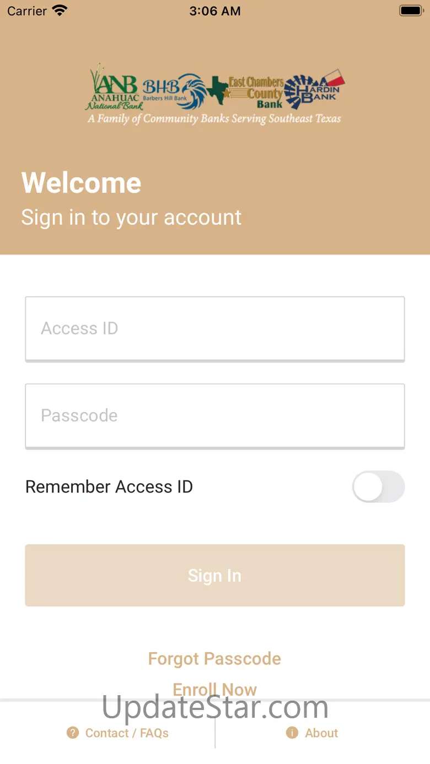Enable the Remember Access ID switch
Viewport: 430px width, 764px height.
(378, 486)
